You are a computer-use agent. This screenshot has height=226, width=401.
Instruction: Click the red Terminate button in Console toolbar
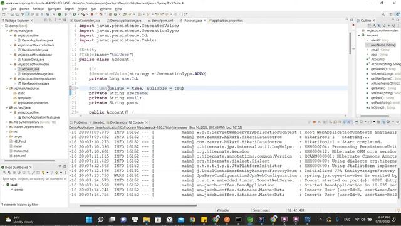click(x=315, y=122)
